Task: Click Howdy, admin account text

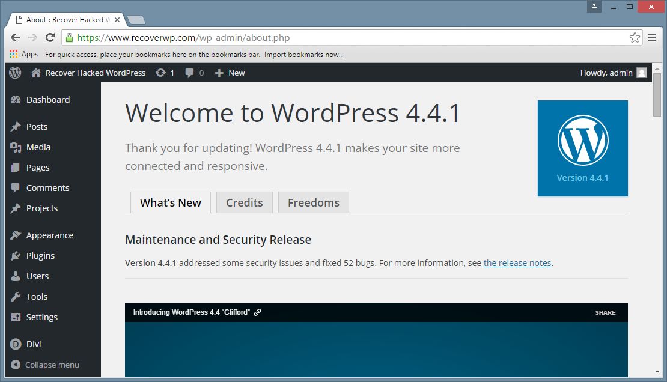Action: [606, 73]
